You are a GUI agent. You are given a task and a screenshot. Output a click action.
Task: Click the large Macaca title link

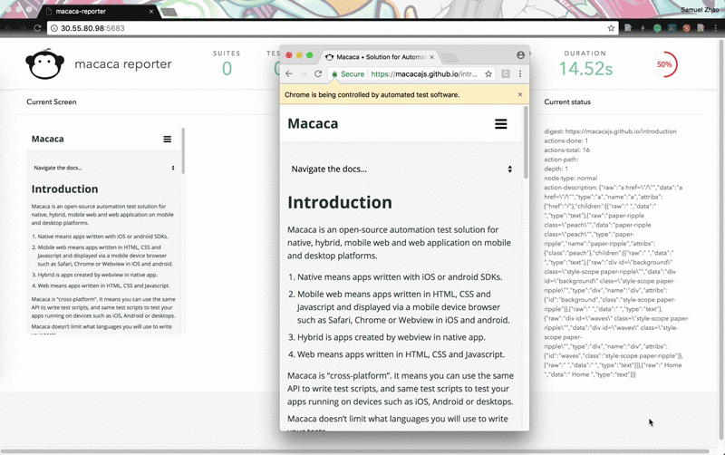click(313, 123)
